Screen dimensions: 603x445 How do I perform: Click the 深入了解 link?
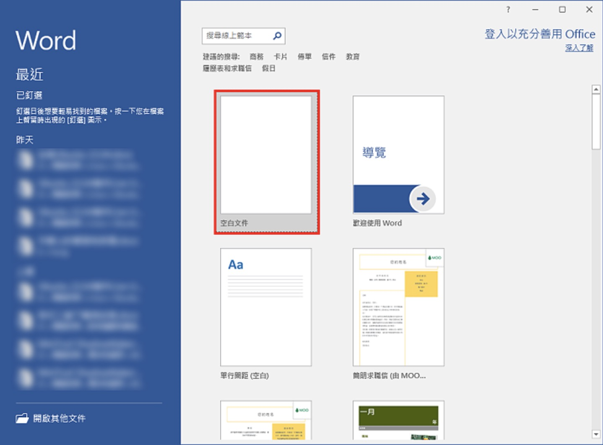click(x=579, y=48)
